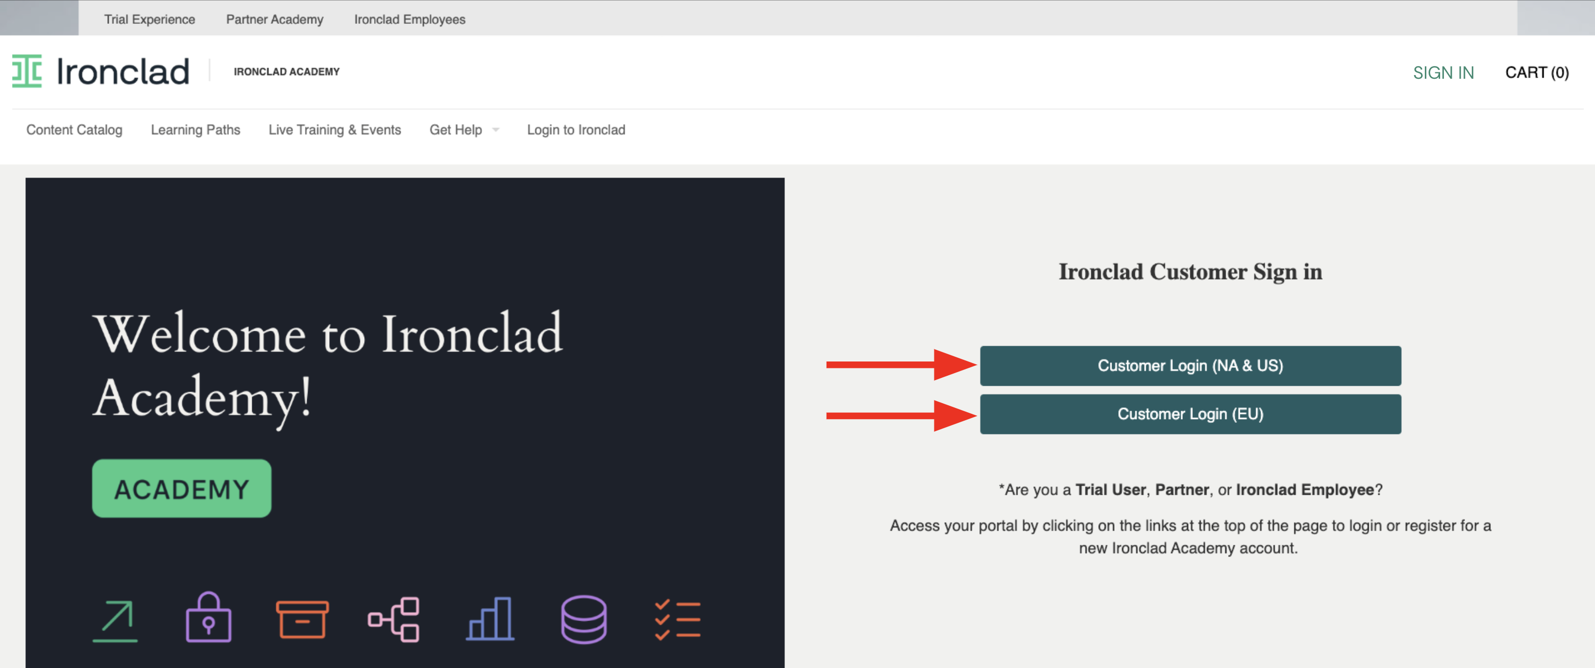Click the IRONCLAD ACADEMY header text
This screenshot has height=668, width=1595.
286,72
